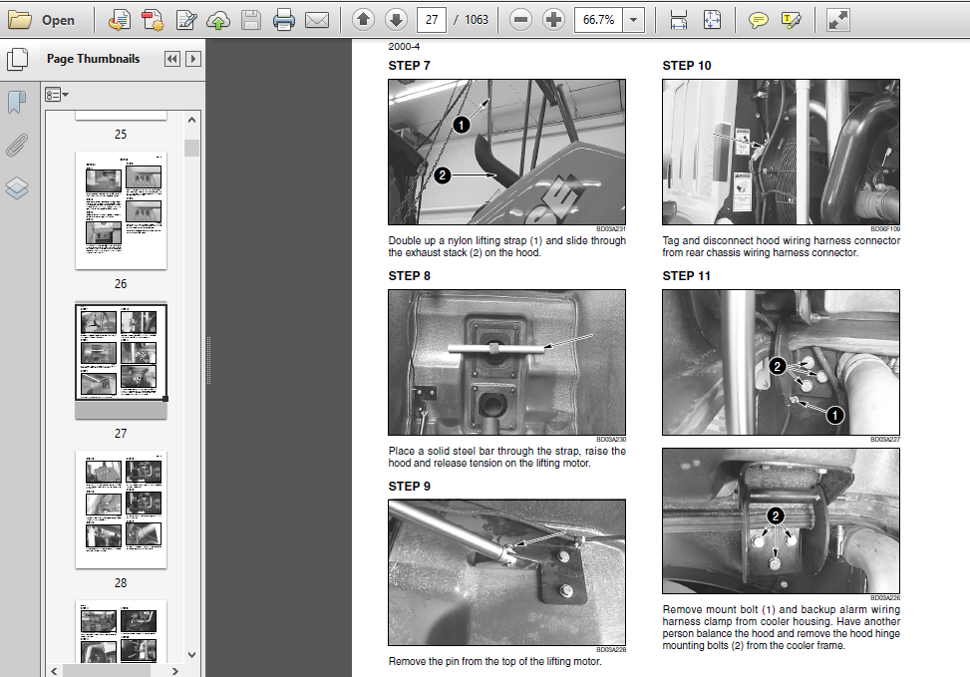Viewport: 970px width, 677px height.
Task: Click the thumbnail scrollbar down arrow
Action: [191, 655]
